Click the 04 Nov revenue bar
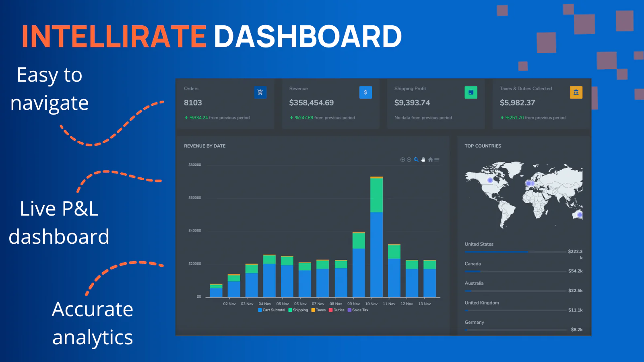This screenshot has width=644, height=362. click(269, 276)
